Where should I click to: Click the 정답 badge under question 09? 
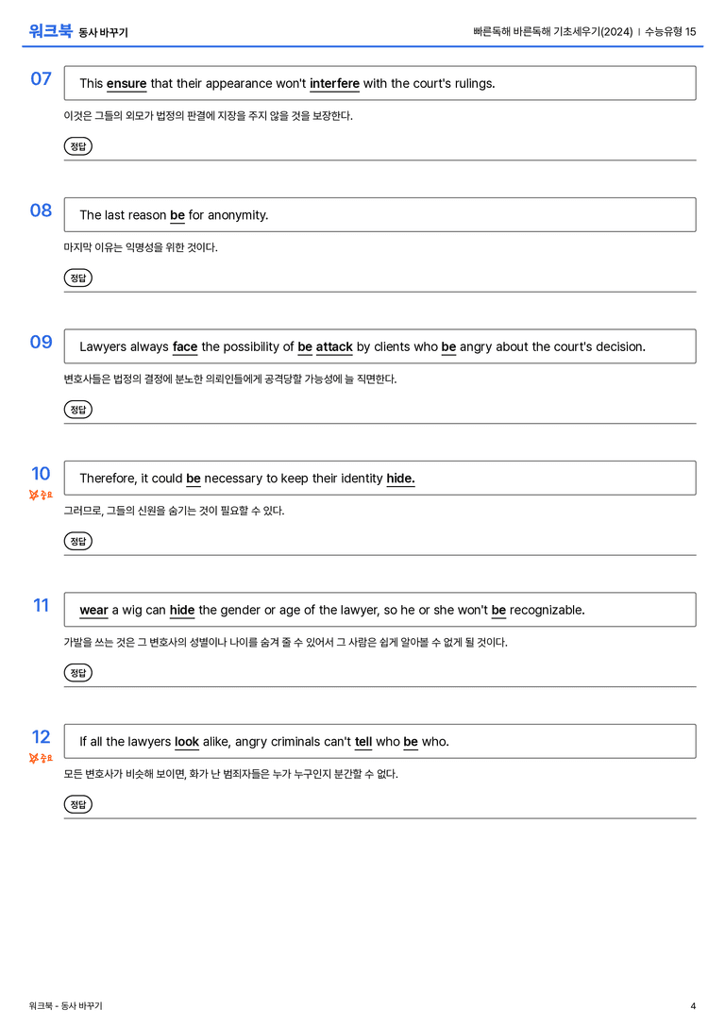pos(77,409)
